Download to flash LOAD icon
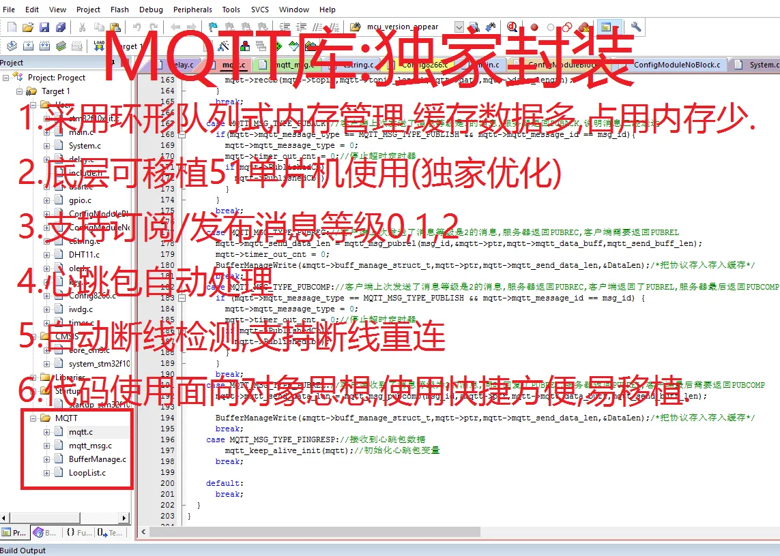 (x=99, y=46)
